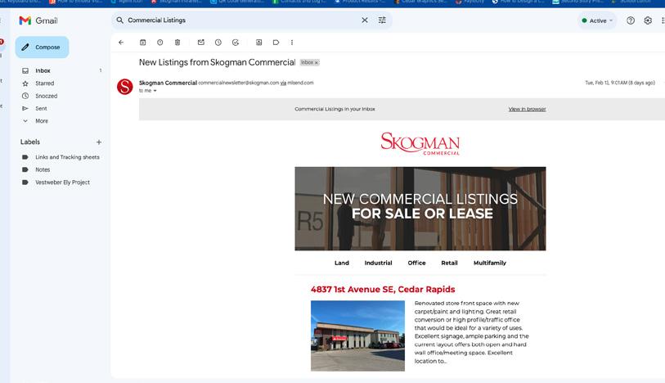665x383 pixels.
Task: Move to folder icon in toolbar
Action: tap(258, 43)
